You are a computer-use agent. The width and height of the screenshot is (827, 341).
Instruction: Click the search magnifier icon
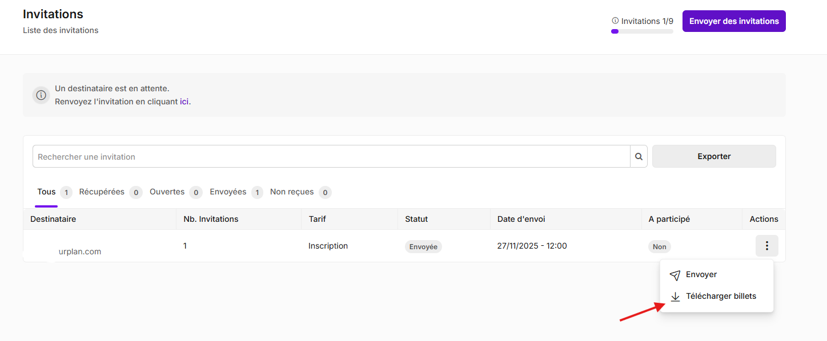[x=639, y=156]
